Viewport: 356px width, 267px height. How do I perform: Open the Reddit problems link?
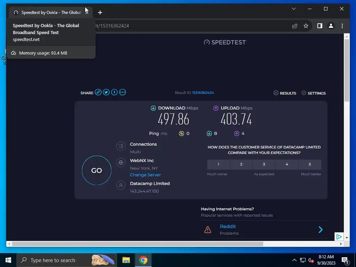tap(228, 226)
